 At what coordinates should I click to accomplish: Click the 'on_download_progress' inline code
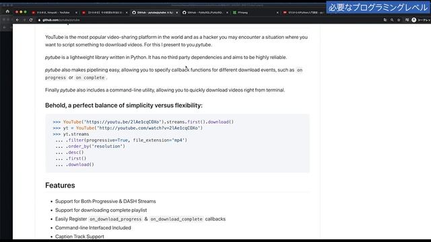pos(115,219)
